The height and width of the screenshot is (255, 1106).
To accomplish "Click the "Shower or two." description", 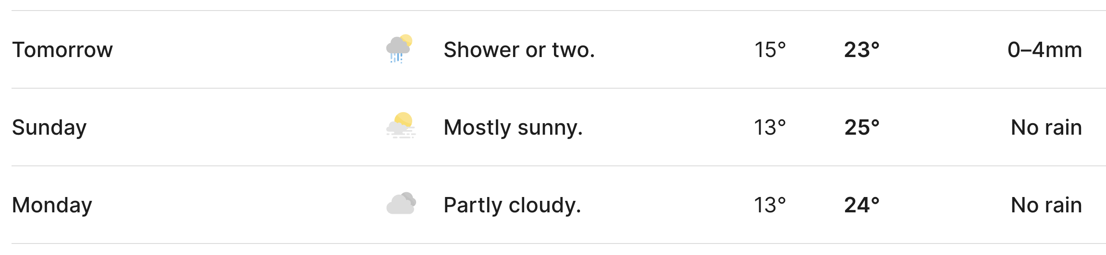I will (519, 50).
